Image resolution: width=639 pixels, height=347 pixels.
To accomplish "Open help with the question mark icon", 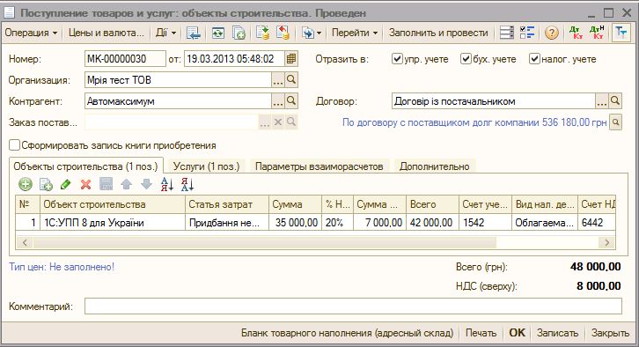I will click(552, 33).
